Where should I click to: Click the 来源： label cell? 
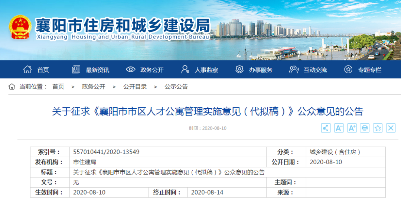click(286, 192)
